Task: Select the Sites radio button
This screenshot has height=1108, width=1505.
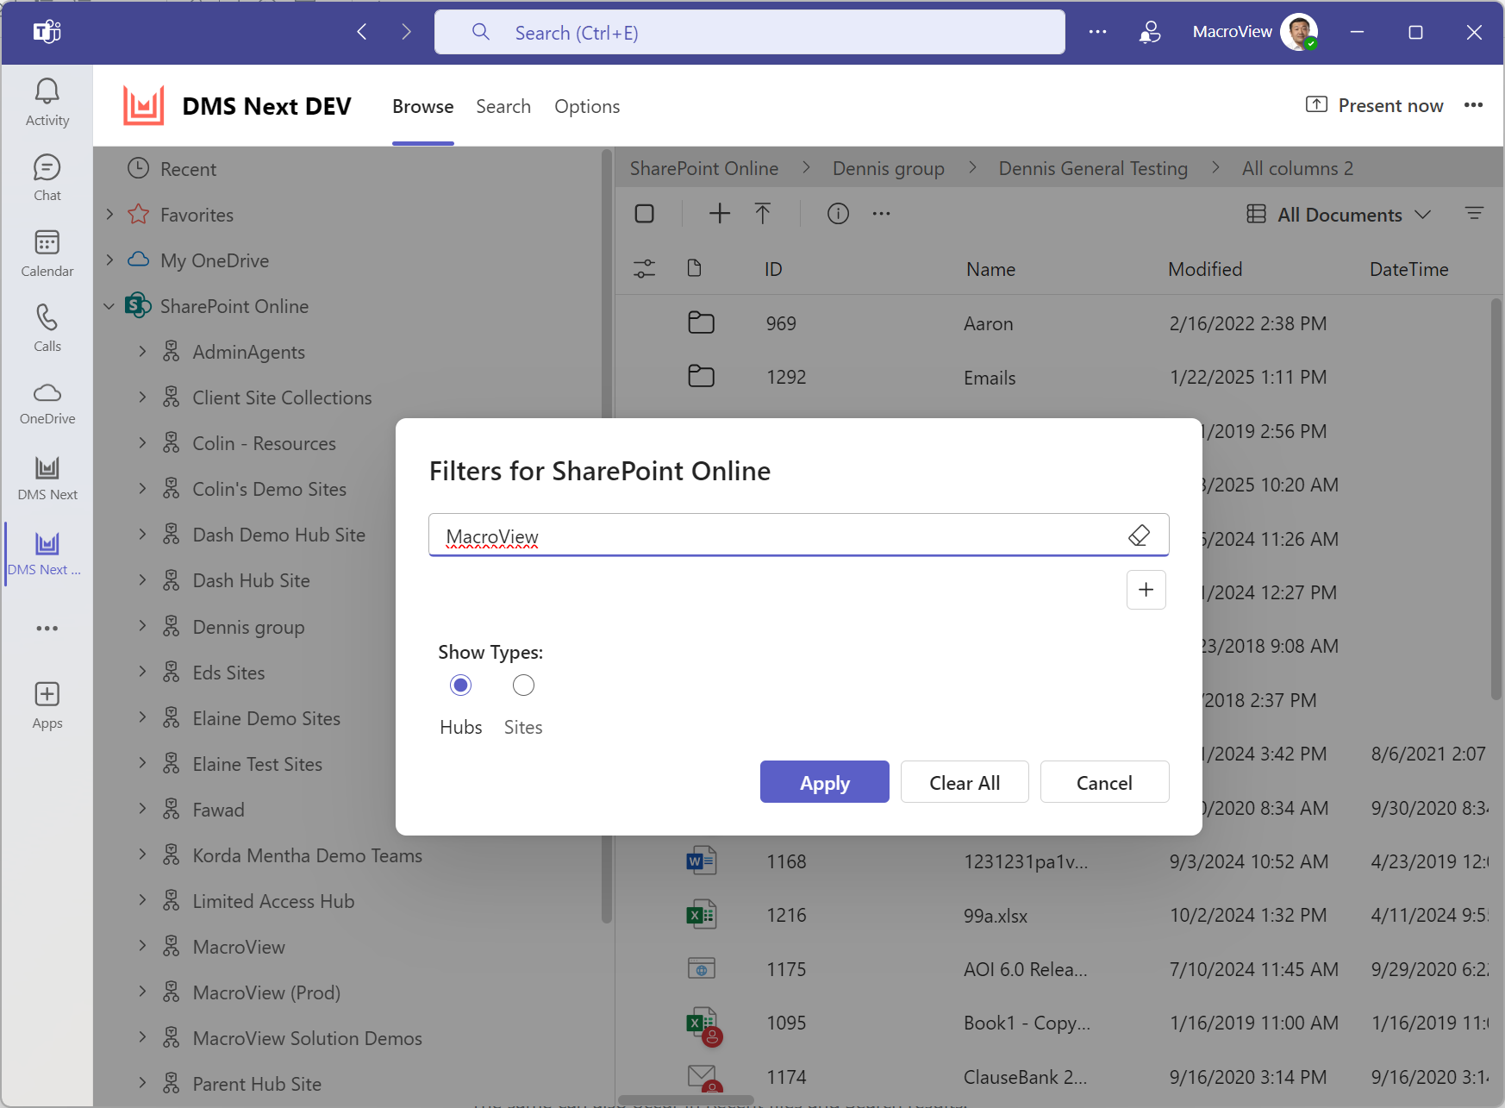Action: coord(523,685)
